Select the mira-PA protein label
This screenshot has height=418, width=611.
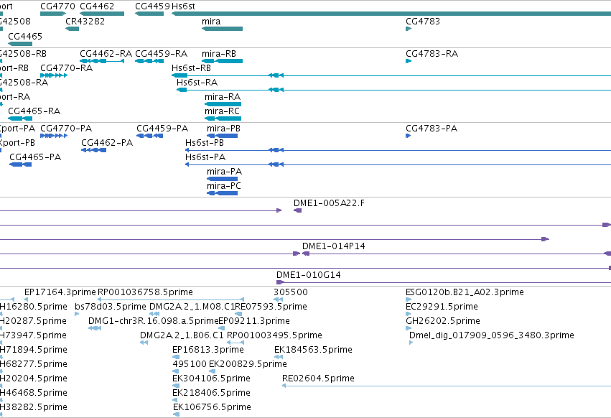point(225,172)
